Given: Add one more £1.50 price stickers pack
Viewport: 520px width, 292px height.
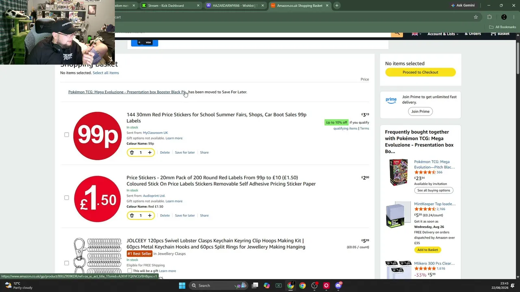Looking at the screenshot, I should (149, 215).
